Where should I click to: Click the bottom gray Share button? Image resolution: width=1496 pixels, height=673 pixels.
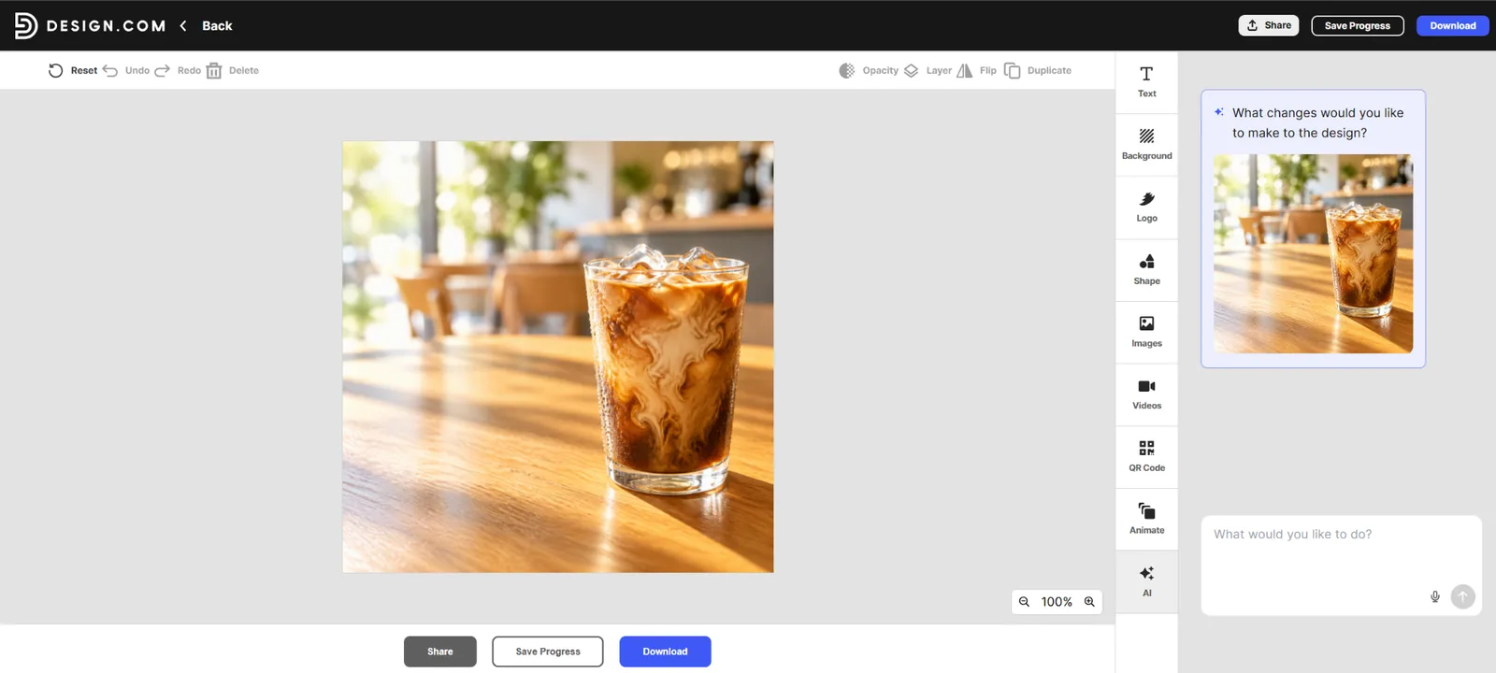[440, 652]
